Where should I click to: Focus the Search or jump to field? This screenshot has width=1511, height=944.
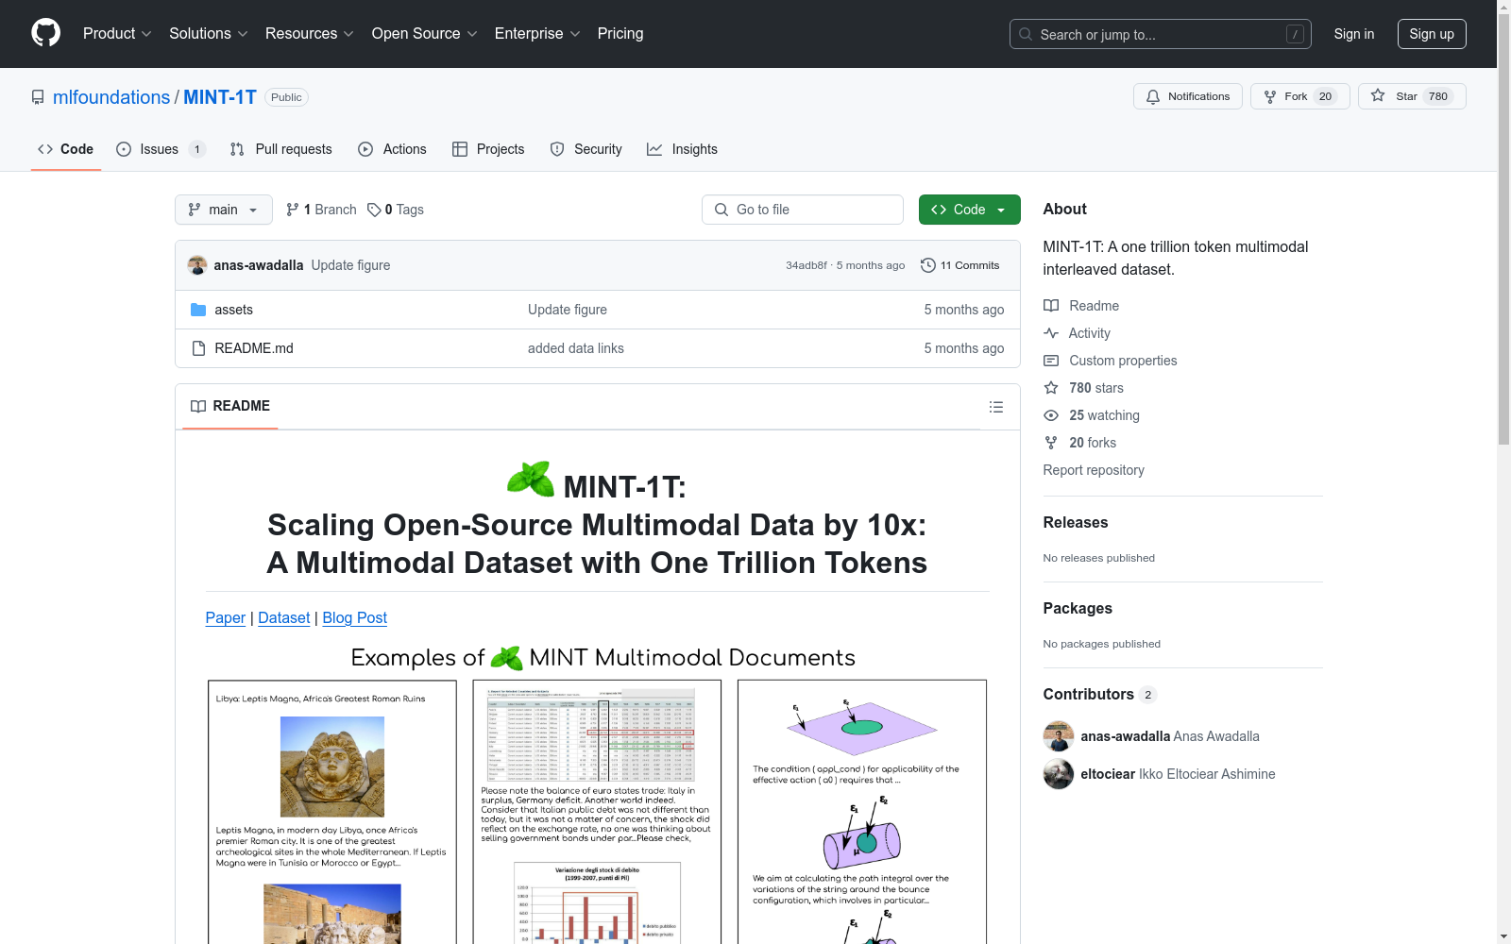click(1161, 34)
